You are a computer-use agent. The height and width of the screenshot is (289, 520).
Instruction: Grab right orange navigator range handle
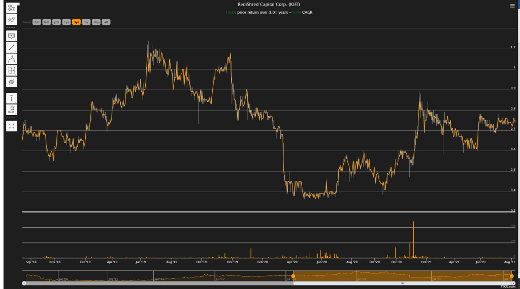512,276
